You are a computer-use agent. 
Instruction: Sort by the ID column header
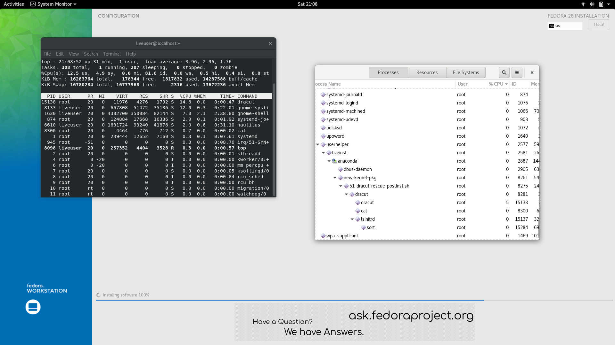519,84
